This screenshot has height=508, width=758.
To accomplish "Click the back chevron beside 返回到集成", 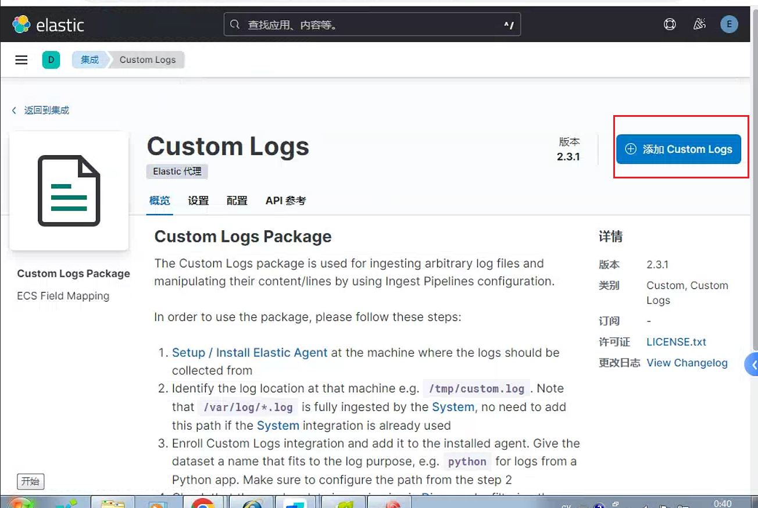I will [15, 110].
